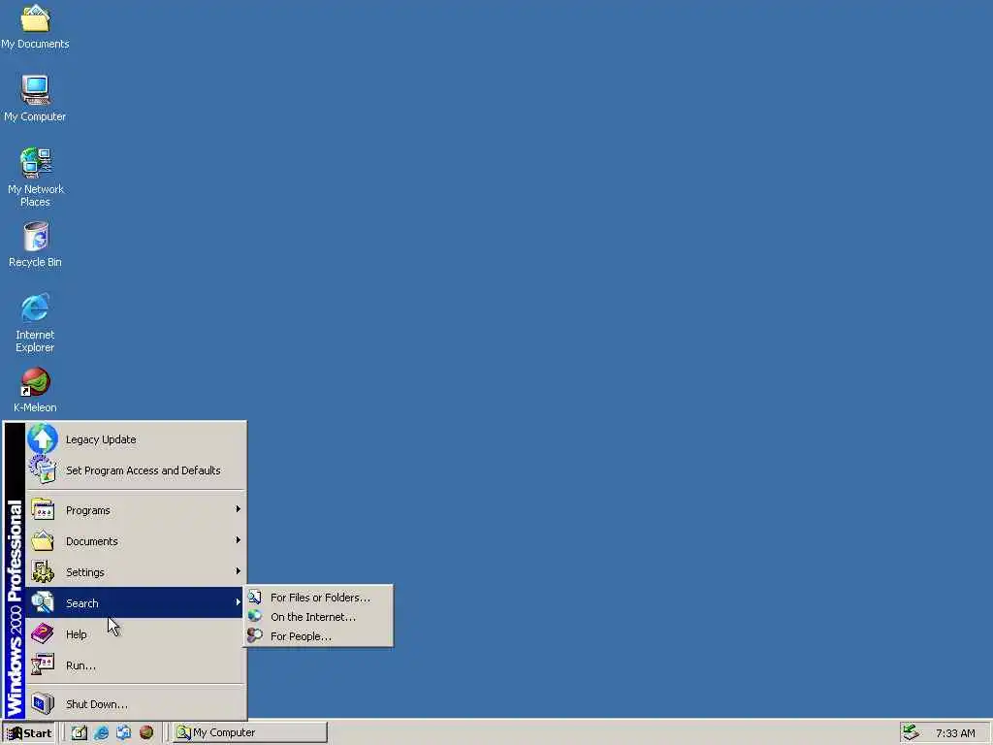The width and height of the screenshot is (993, 745).
Task: Click the system tray network icon
Action: [x=910, y=732]
